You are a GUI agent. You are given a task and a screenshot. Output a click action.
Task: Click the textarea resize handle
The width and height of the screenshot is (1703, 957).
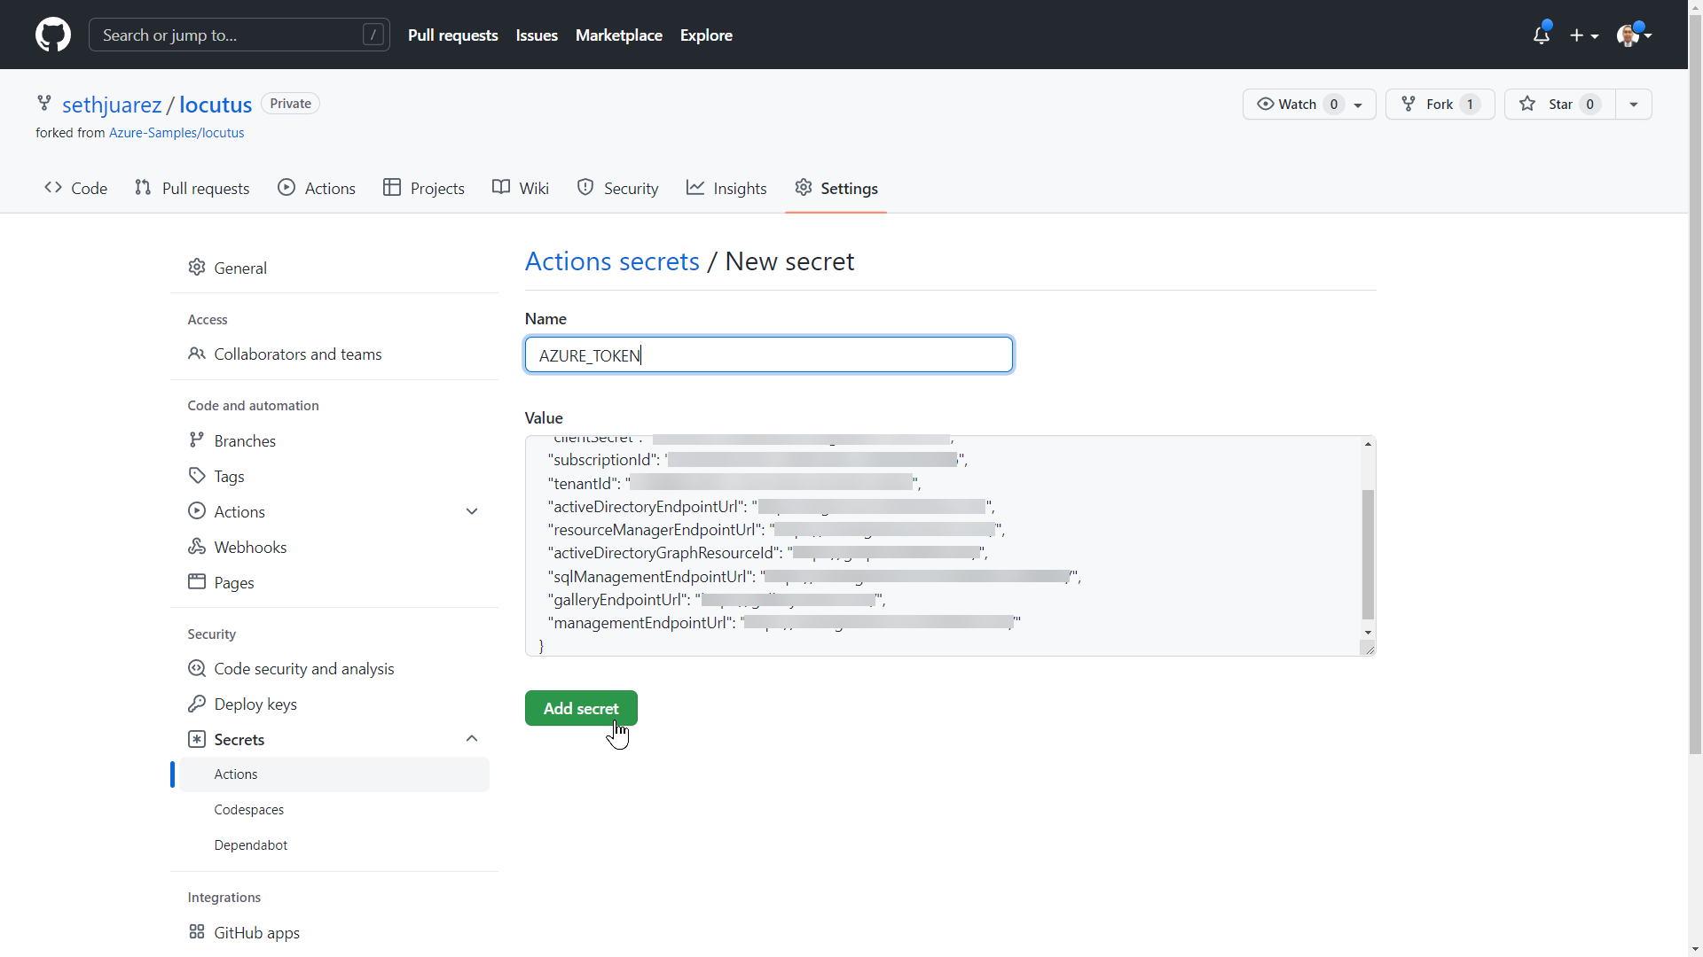click(1369, 649)
